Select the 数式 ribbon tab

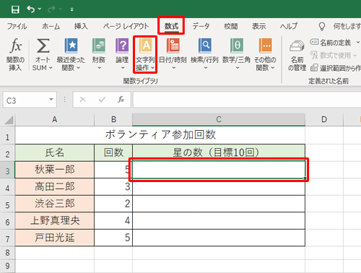coord(171,26)
